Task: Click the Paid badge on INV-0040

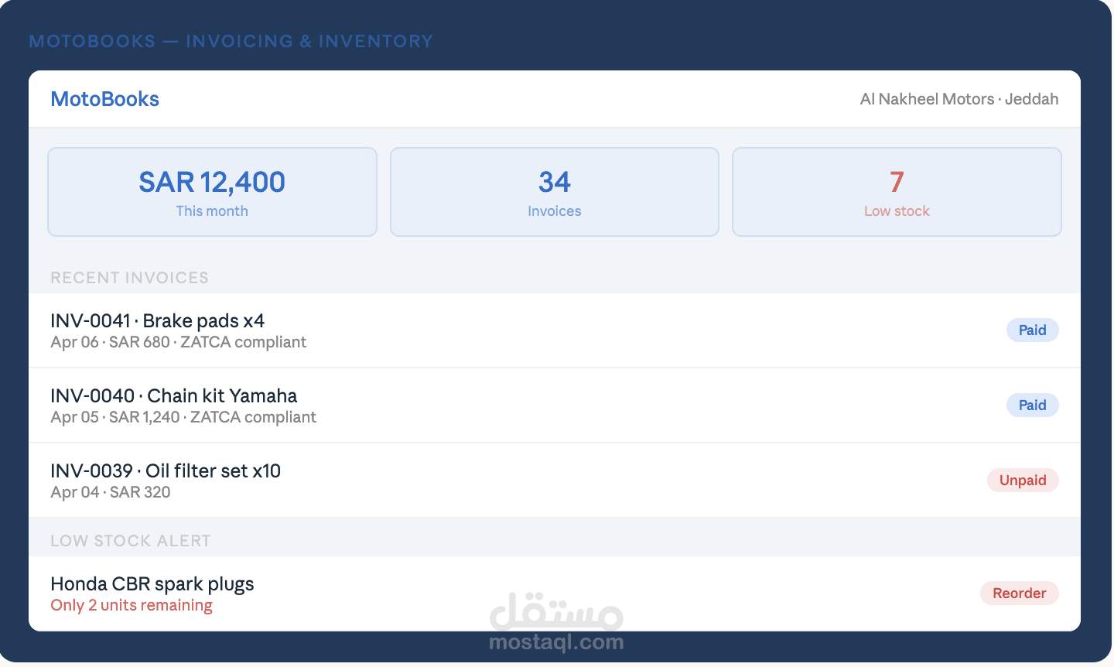Action: (x=1032, y=405)
